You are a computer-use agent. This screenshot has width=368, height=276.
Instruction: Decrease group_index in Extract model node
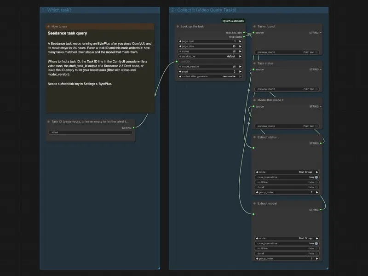point(257,259)
